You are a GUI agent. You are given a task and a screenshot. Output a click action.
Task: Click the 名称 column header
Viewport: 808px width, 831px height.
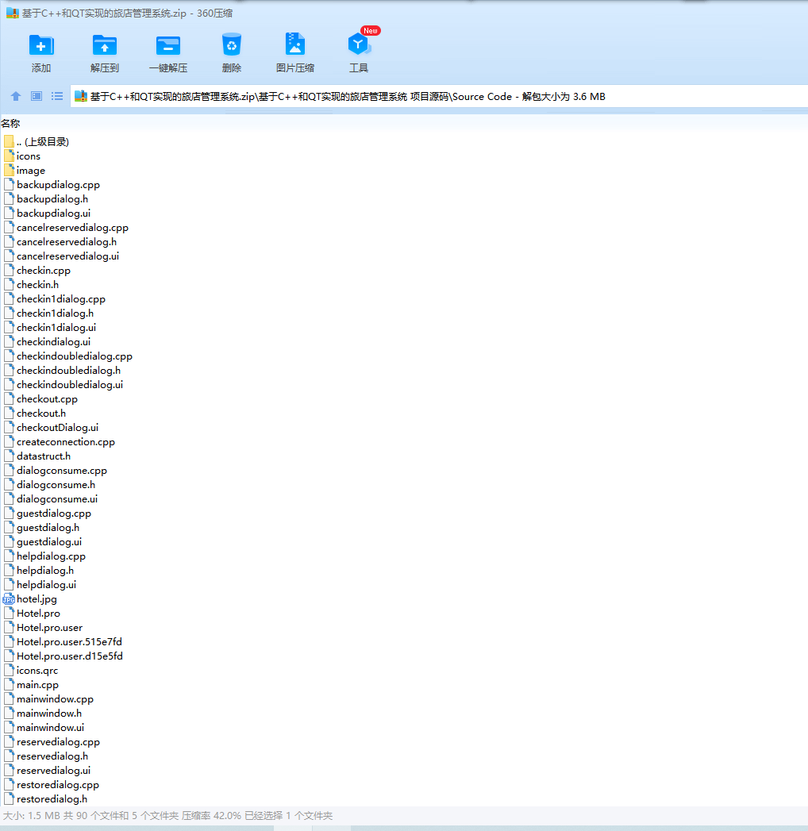(10, 124)
